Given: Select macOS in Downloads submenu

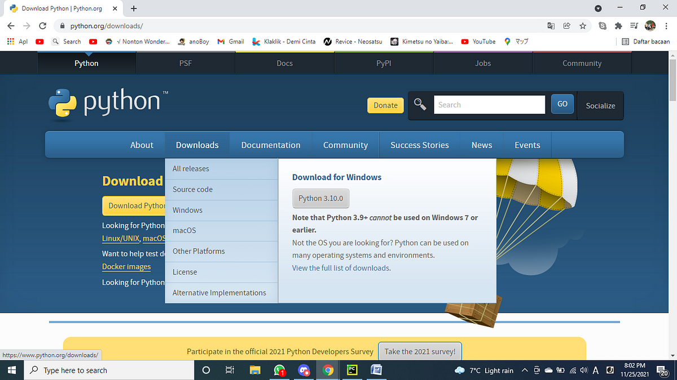Looking at the screenshot, I should coord(221,231).
